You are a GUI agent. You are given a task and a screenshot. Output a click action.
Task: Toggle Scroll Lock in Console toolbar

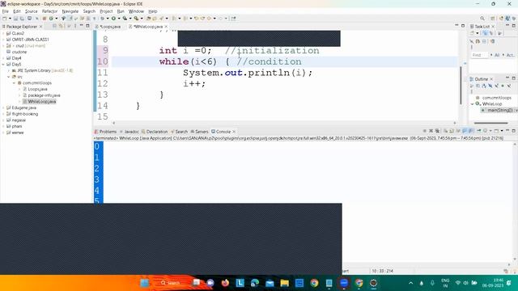pyautogui.click(x=452, y=131)
